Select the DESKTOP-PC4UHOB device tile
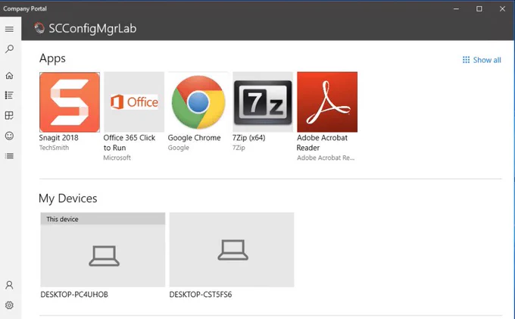The width and height of the screenshot is (515, 319). coord(103,250)
